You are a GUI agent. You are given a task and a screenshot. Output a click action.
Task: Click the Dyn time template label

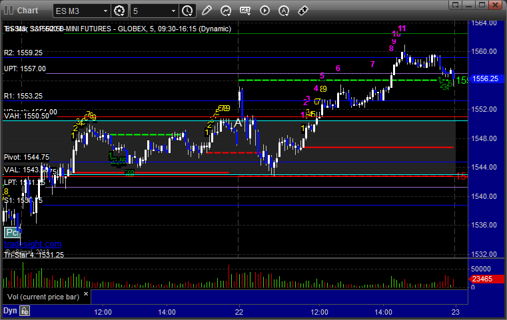[x=10, y=311]
